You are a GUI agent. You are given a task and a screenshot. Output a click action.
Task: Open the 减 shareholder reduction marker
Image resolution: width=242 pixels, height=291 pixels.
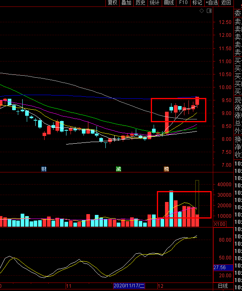tap(119, 169)
